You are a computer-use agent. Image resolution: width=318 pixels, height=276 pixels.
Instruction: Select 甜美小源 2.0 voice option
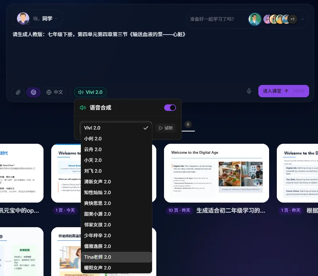(116, 214)
